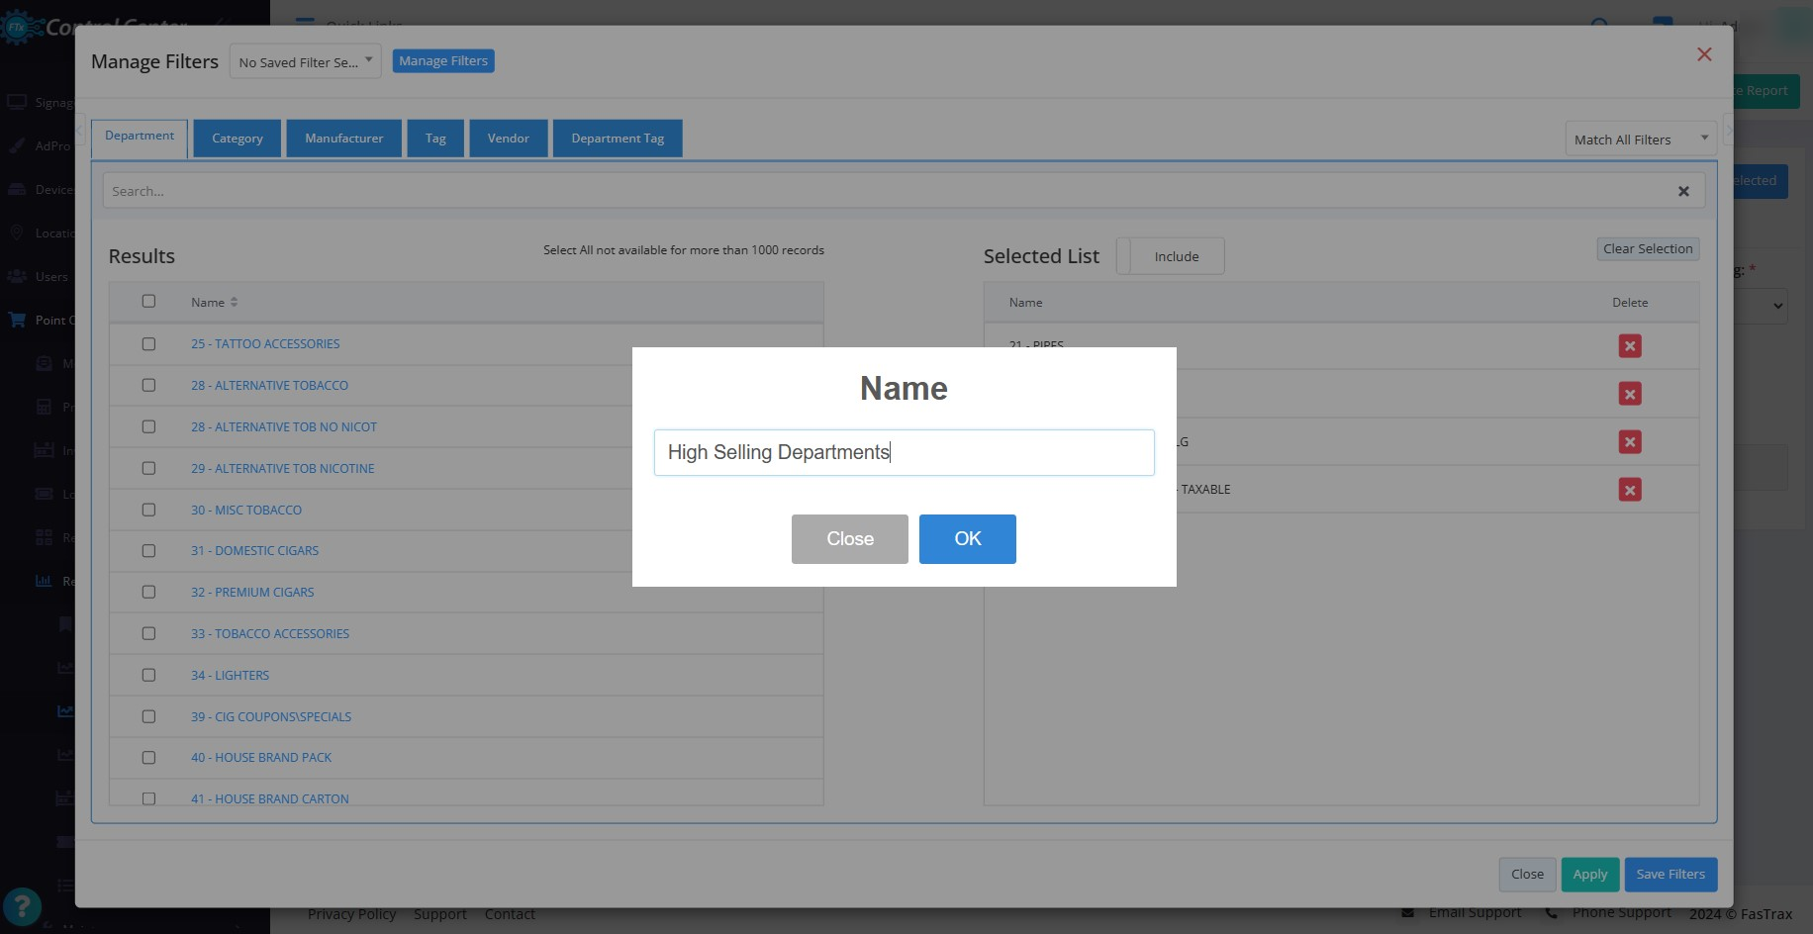Click the Point of Sale cart icon in sidebar

pos(17,320)
